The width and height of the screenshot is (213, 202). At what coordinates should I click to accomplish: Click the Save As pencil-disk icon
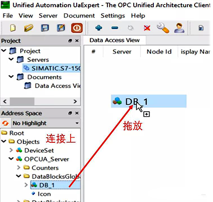[x=61, y=28]
